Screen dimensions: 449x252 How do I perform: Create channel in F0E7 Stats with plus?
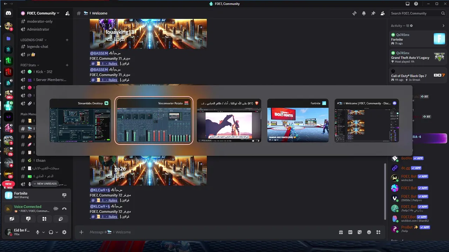pos(67,65)
